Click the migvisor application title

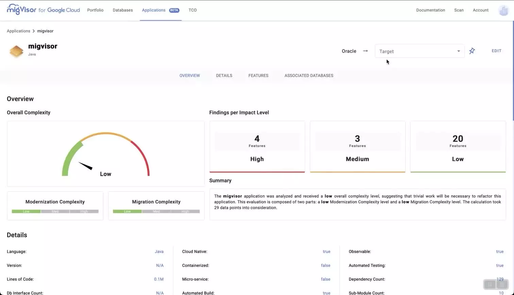[x=42, y=46]
